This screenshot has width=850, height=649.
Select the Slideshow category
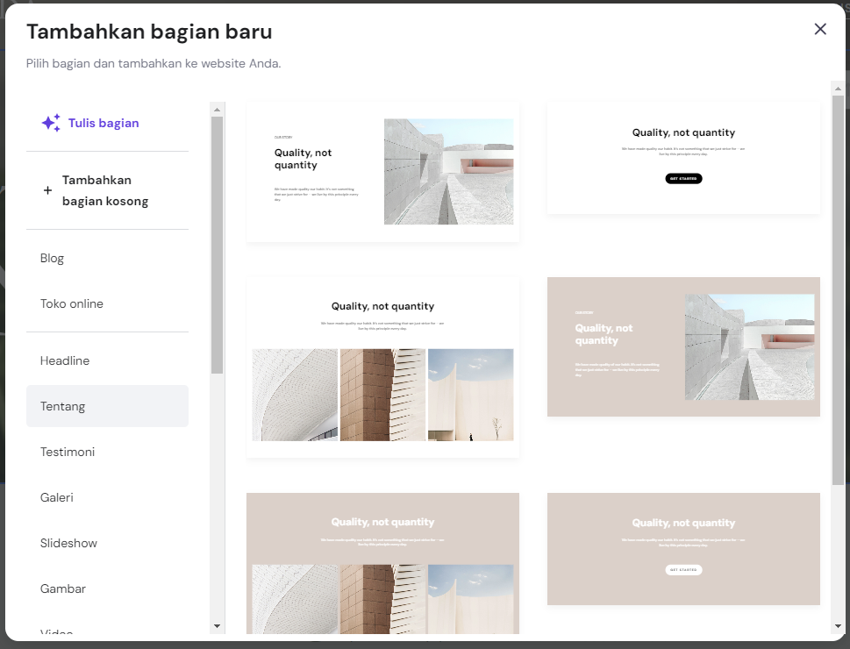pyautogui.click(x=68, y=543)
